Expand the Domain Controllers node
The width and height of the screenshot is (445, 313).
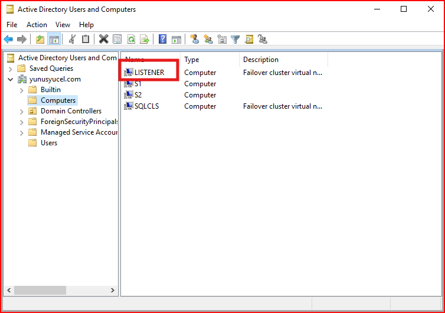coord(22,112)
